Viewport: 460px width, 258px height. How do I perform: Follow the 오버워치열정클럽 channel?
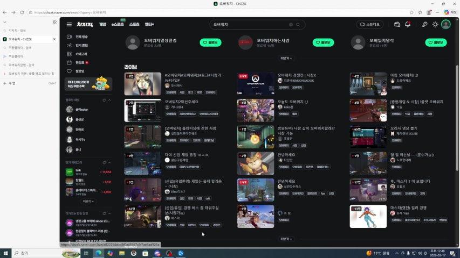pyautogui.click(x=210, y=42)
